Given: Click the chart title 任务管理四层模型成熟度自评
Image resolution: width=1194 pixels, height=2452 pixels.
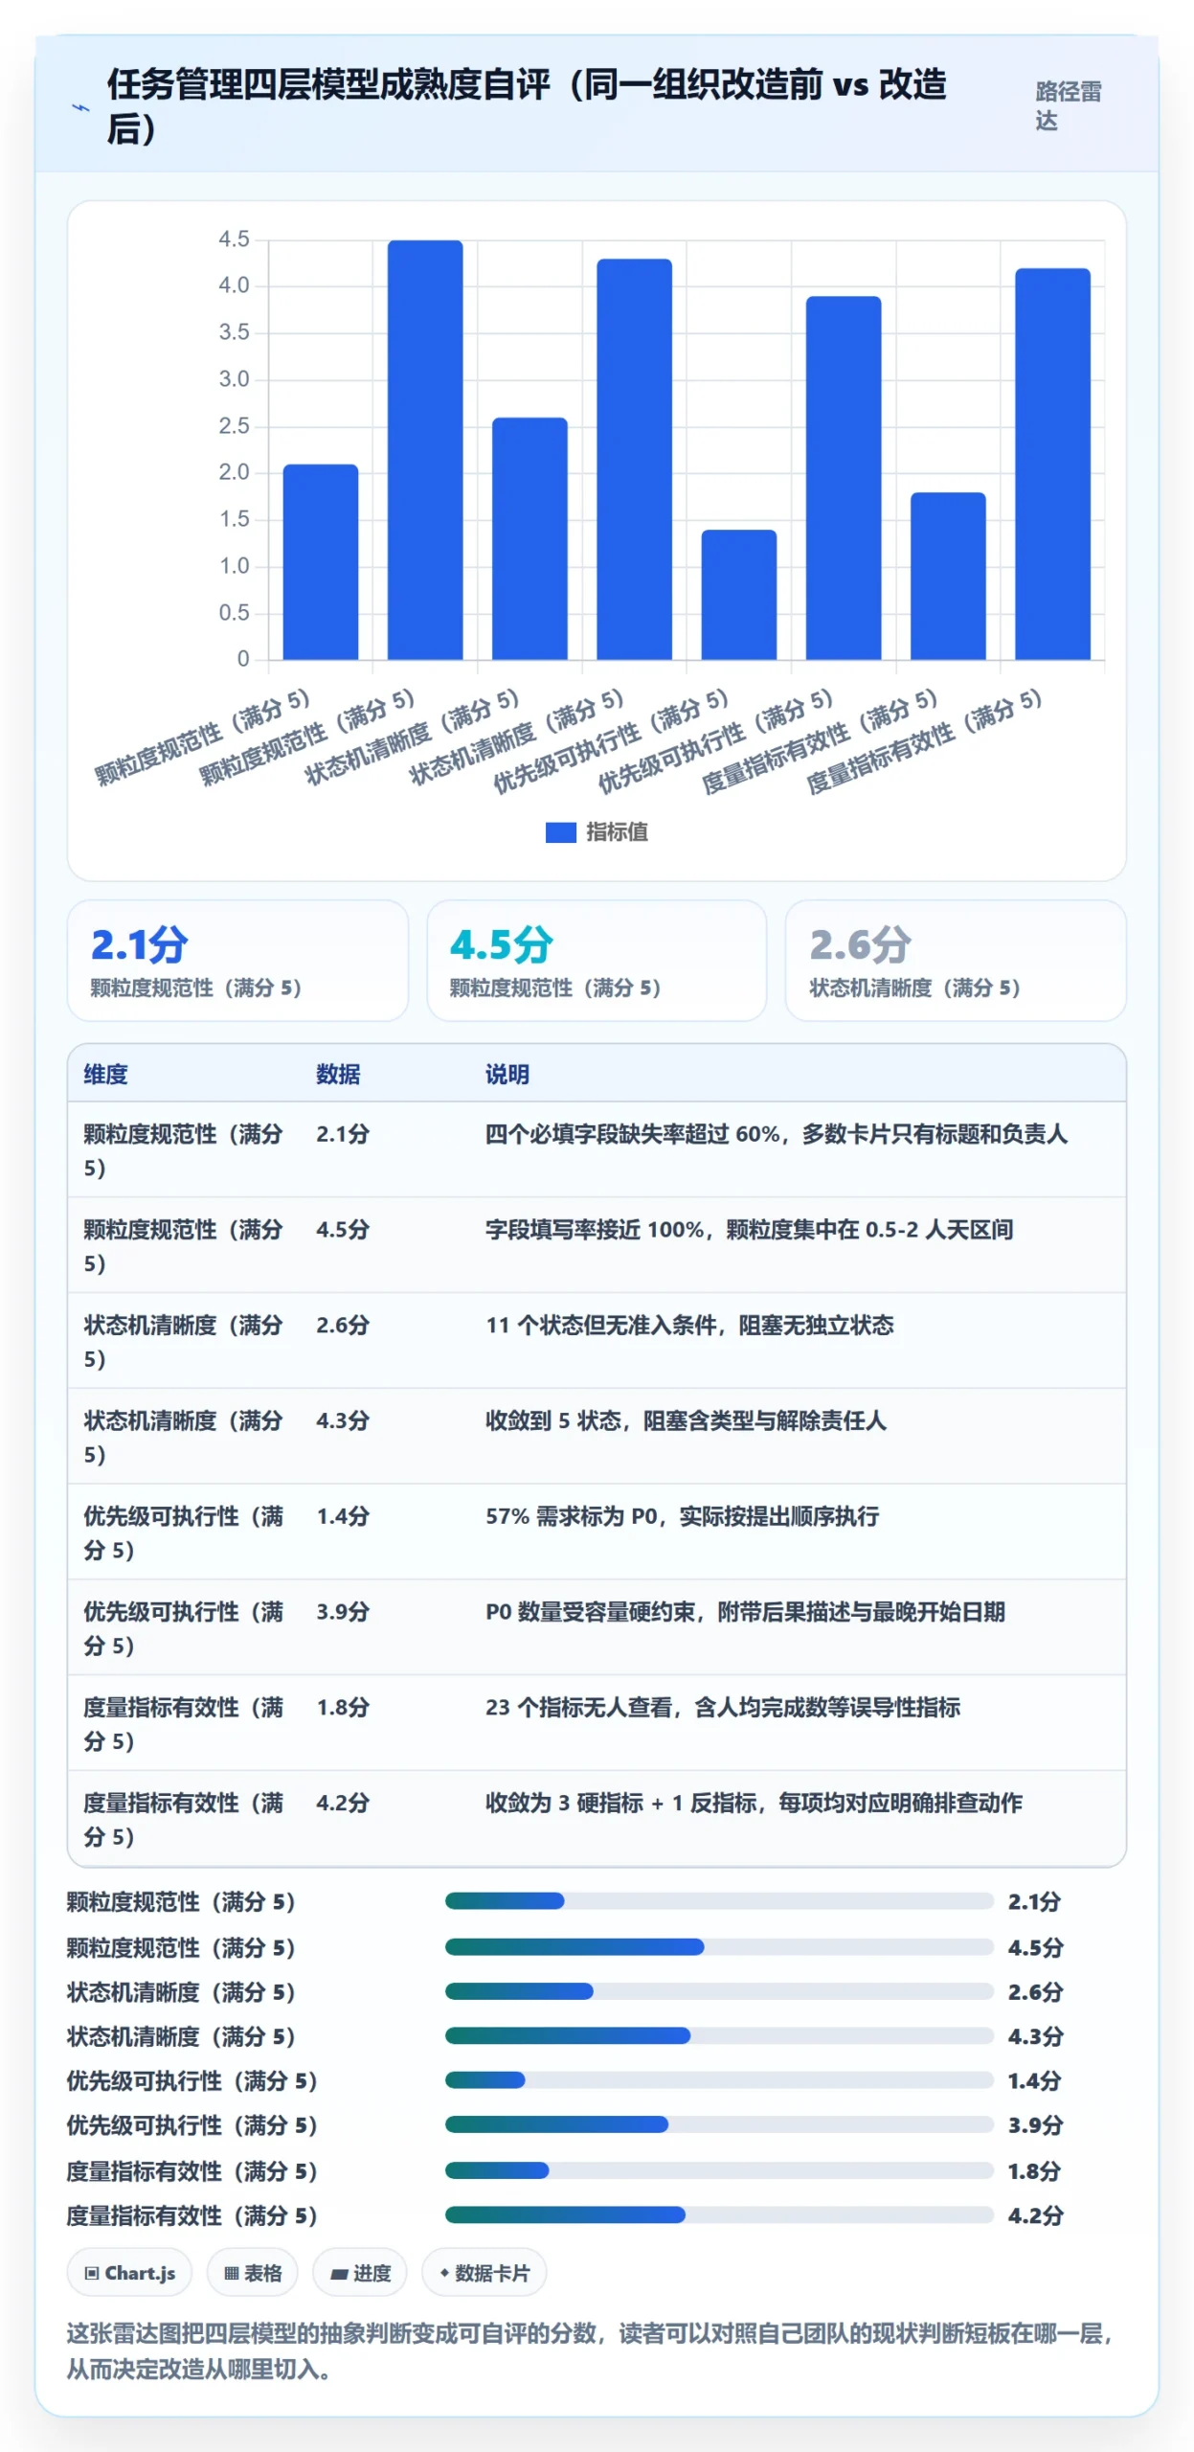Looking at the screenshot, I should point(527,105).
